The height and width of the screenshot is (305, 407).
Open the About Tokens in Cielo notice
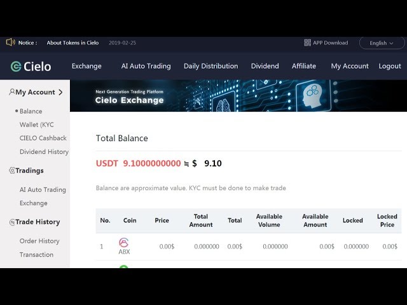pyautogui.click(x=72, y=43)
